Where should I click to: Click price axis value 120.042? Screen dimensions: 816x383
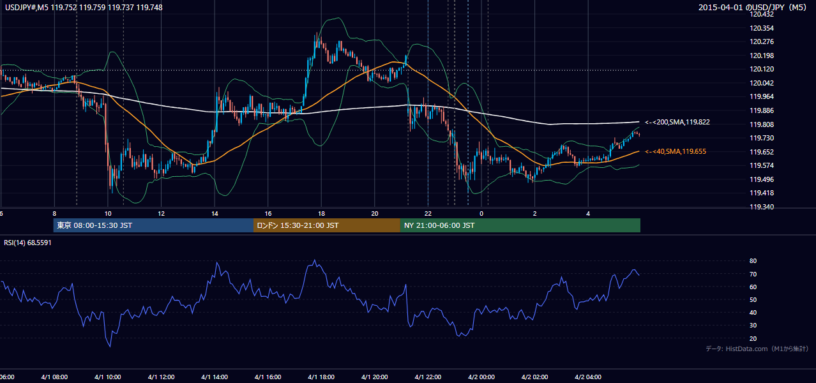pos(761,83)
